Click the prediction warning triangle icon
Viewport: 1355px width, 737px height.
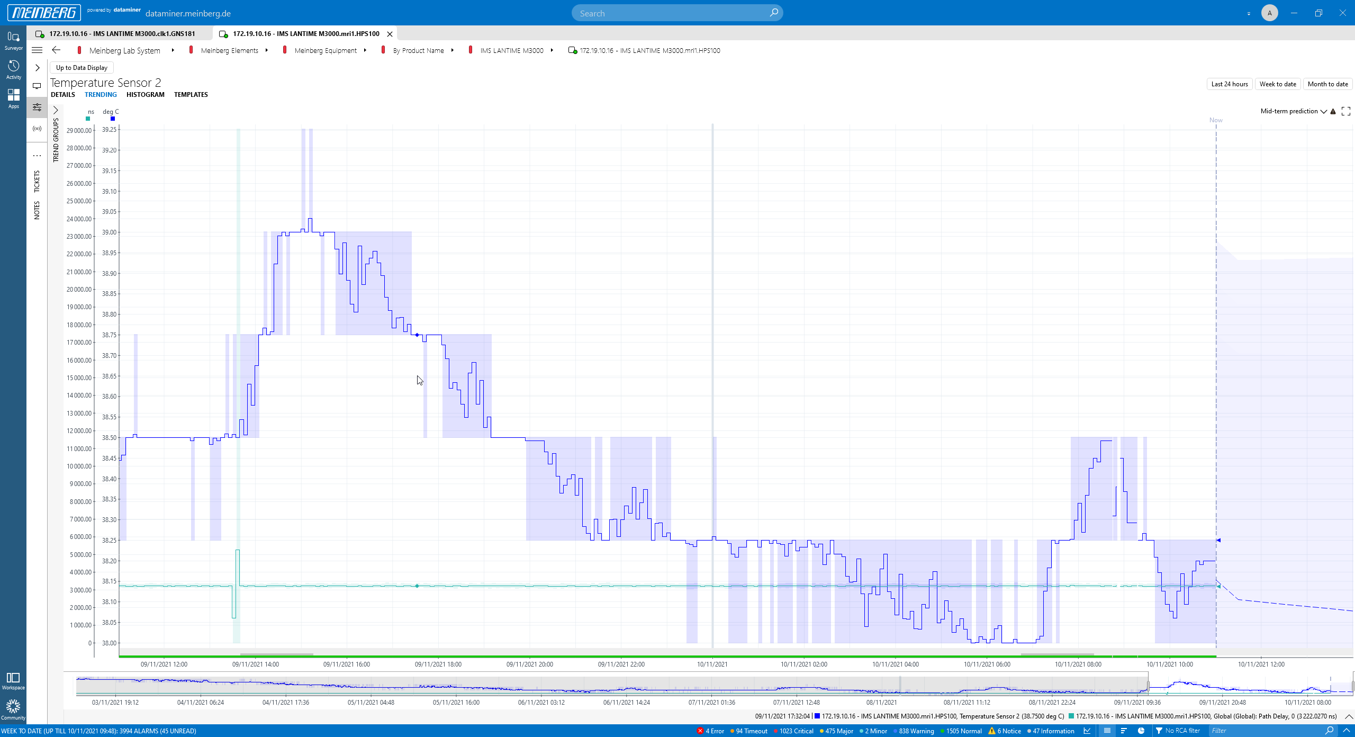click(1333, 111)
